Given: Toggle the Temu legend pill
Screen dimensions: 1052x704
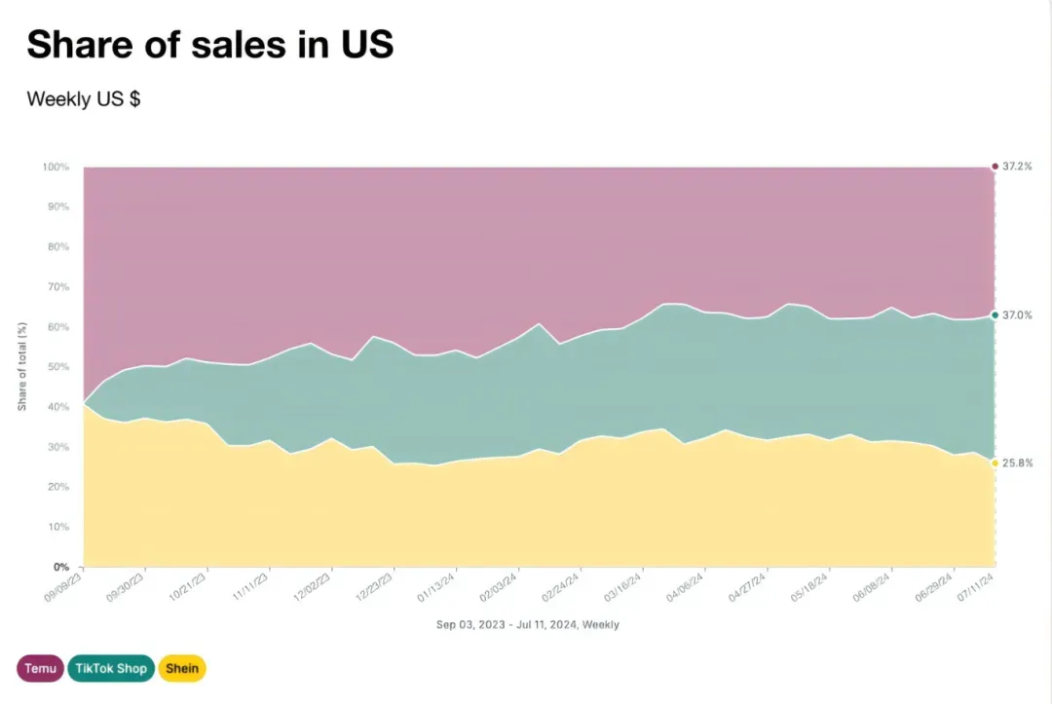Looking at the screenshot, I should [40, 669].
